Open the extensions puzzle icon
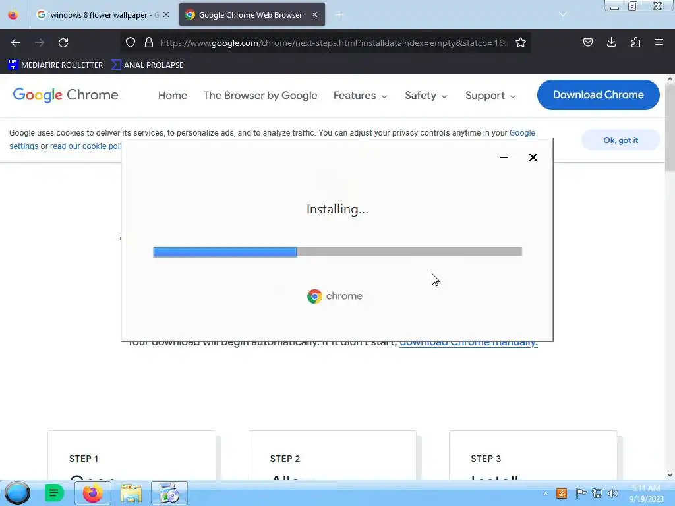 pyautogui.click(x=635, y=42)
